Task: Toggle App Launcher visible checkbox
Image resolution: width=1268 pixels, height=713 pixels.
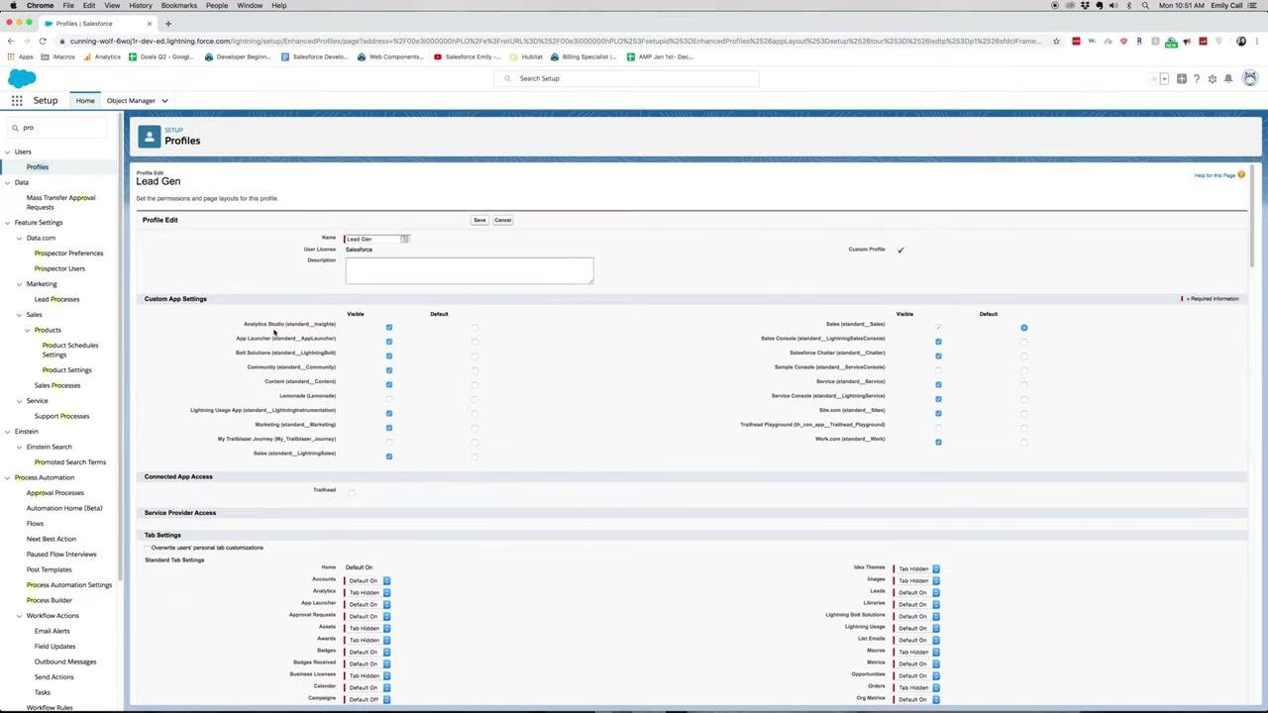Action: point(389,342)
